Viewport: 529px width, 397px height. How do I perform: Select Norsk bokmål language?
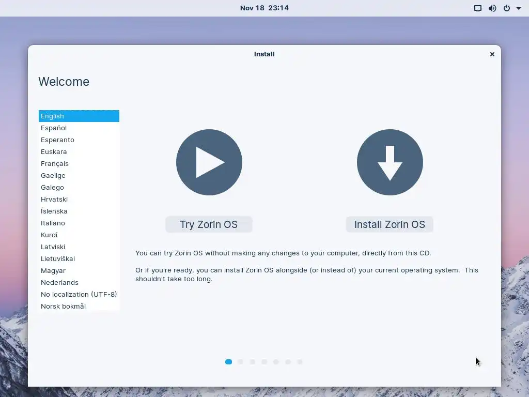pyautogui.click(x=79, y=306)
